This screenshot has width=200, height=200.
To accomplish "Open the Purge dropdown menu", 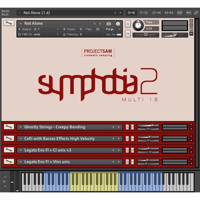I will pos(119,29).
